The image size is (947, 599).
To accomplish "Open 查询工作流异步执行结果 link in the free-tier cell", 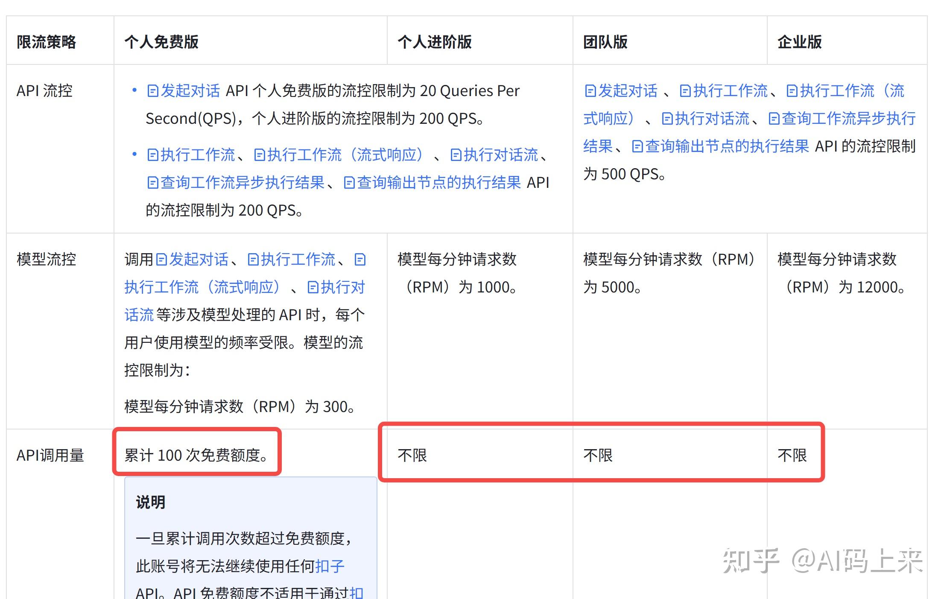I will [x=242, y=182].
